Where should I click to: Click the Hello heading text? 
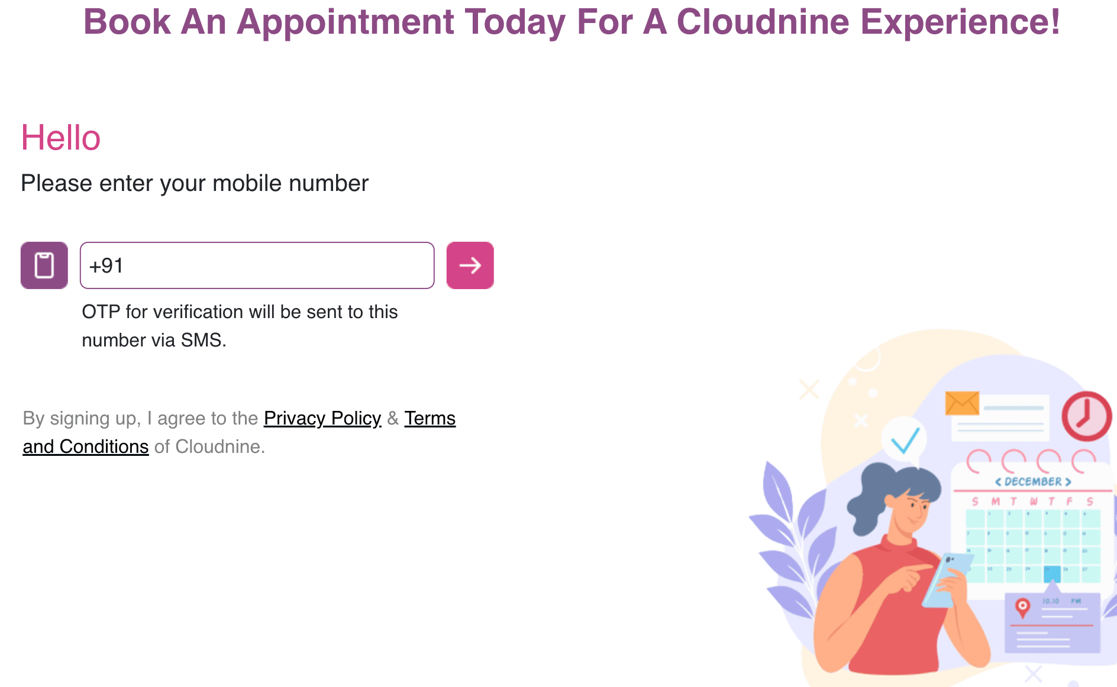click(x=60, y=137)
